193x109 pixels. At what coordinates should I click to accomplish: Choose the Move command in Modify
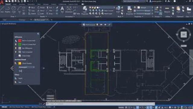[32, 8]
